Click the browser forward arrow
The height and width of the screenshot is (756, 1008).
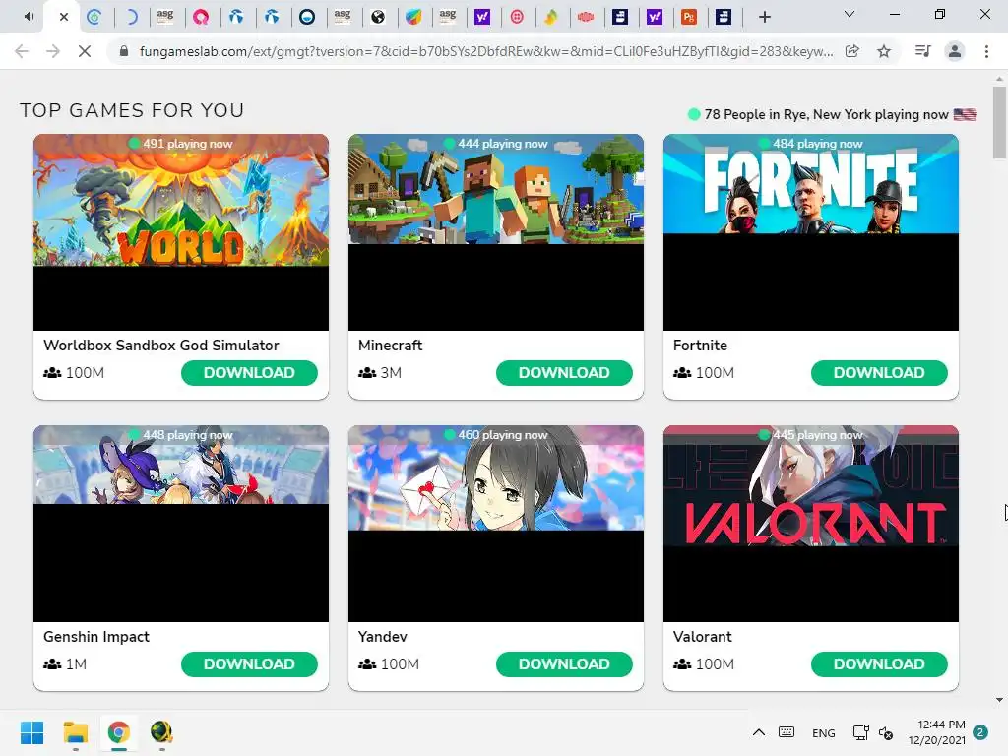(x=53, y=51)
